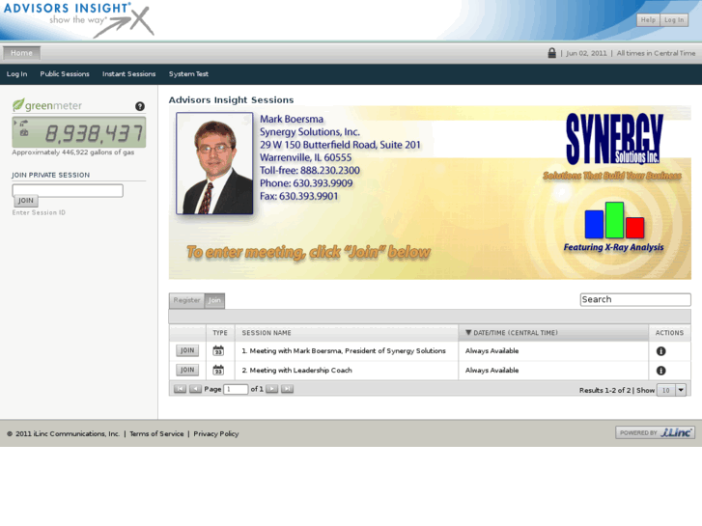
Task: Click Mark Boersma's portrait photo
Action: tap(214, 163)
